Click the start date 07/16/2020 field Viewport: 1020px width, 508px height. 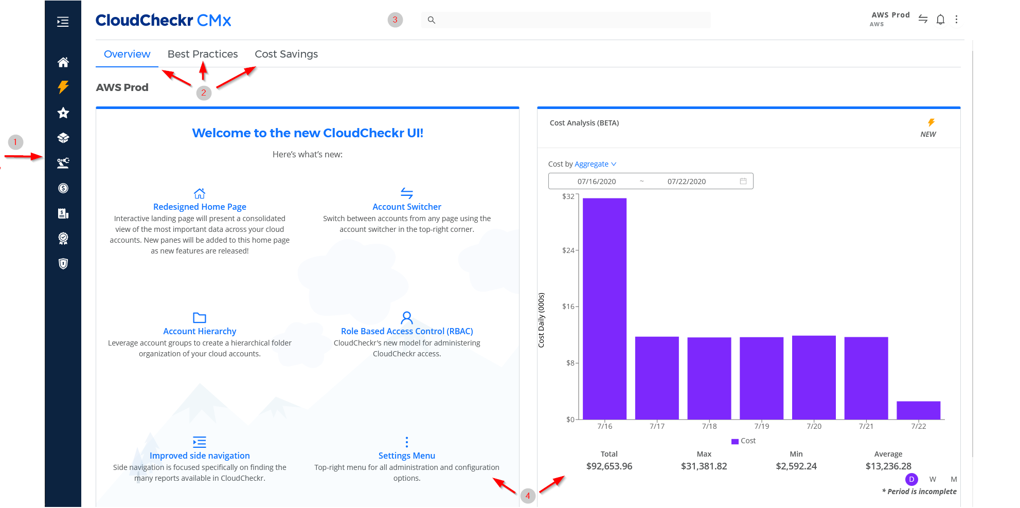pos(597,182)
